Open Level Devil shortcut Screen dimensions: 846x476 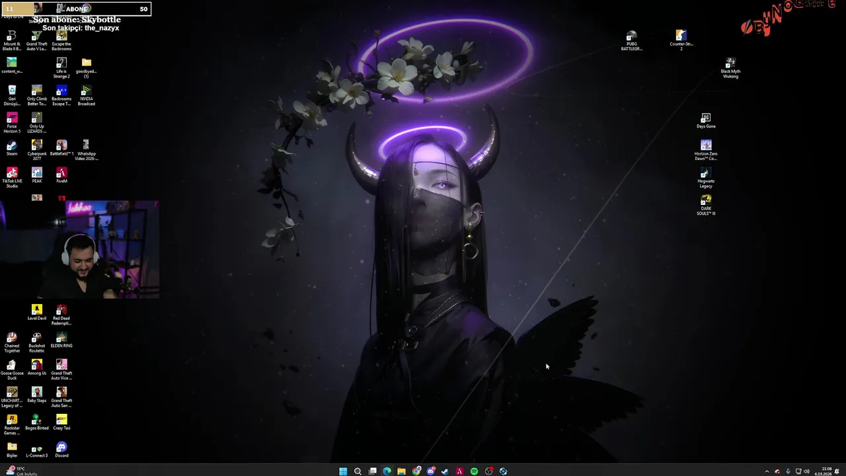pyautogui.click(x=37, y=313)
